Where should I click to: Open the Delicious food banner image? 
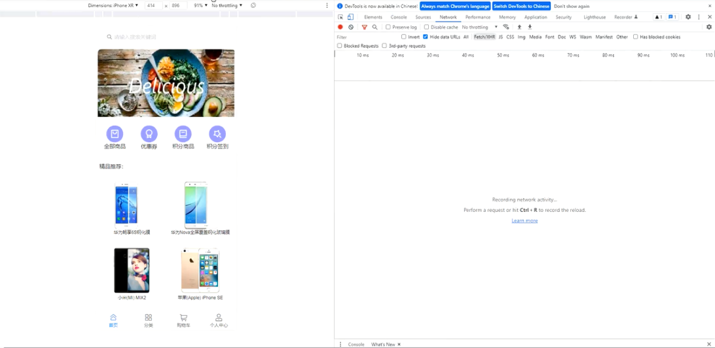[x=166, y=83]
